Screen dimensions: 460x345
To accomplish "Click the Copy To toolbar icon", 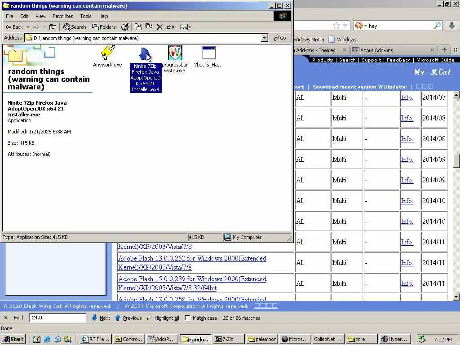I will (149, 27).
